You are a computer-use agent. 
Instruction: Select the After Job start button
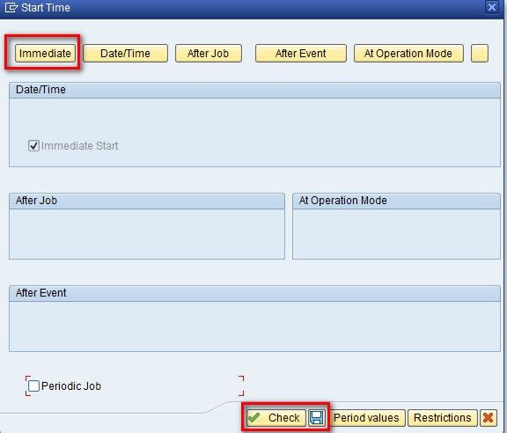[x=209, y=54]
